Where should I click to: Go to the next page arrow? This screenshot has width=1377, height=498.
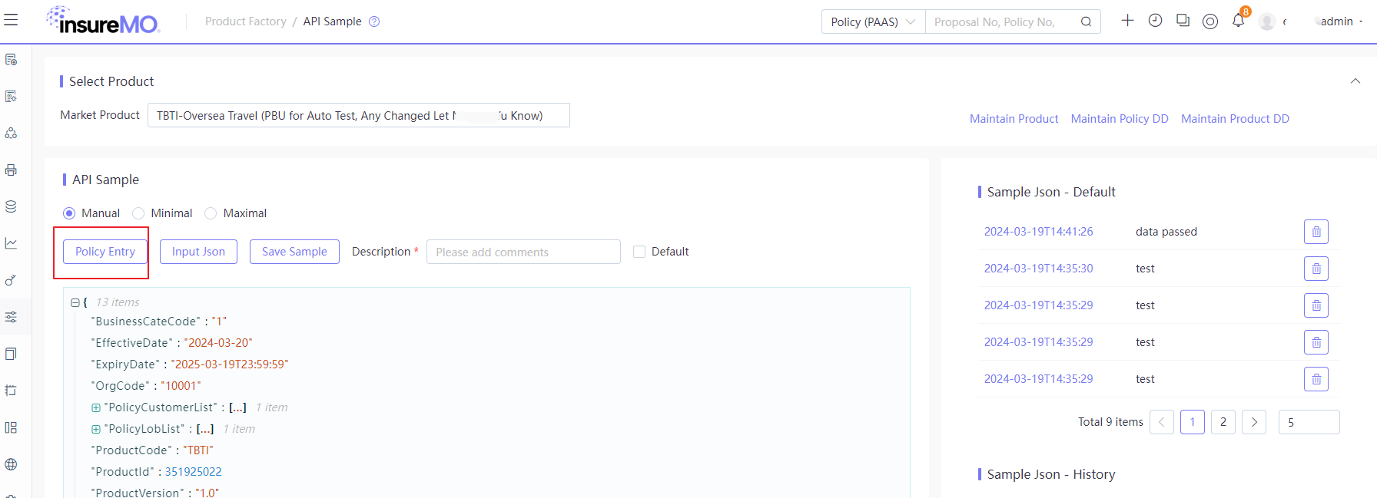1254,422
